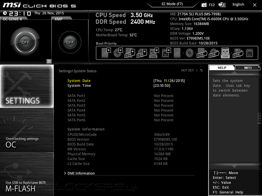Select the UEFI CD/DVD boot device icon
The width and height of the screenshot is (262, 196).
coord(118,53)
